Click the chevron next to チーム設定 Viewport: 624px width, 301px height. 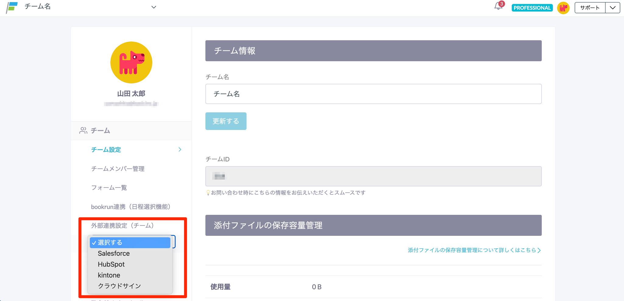[180, 149]
